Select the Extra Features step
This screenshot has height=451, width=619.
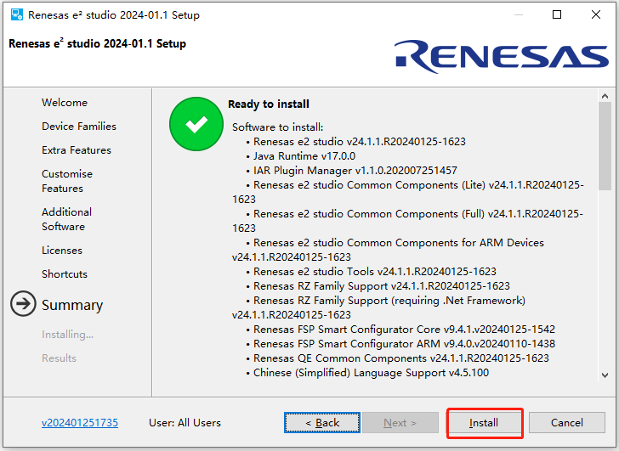point(77,150)
